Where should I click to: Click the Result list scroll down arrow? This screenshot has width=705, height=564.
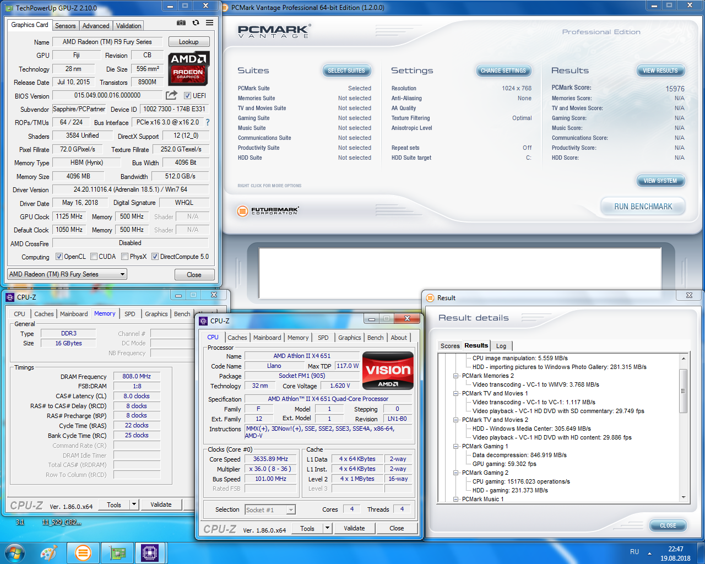684,497
